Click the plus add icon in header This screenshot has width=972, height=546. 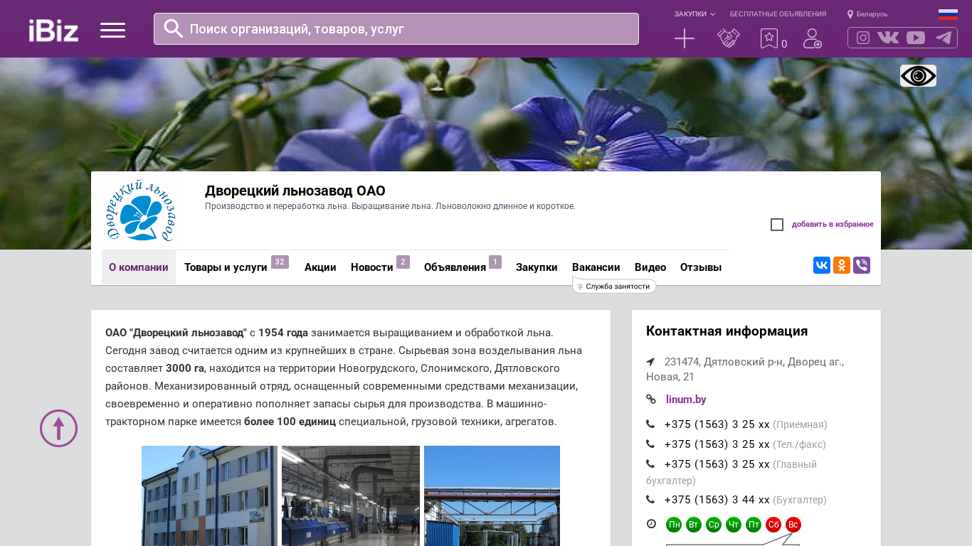click(684, 38)
